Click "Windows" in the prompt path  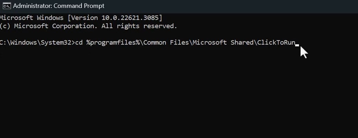pyautogui.click(x=24, y=43)
